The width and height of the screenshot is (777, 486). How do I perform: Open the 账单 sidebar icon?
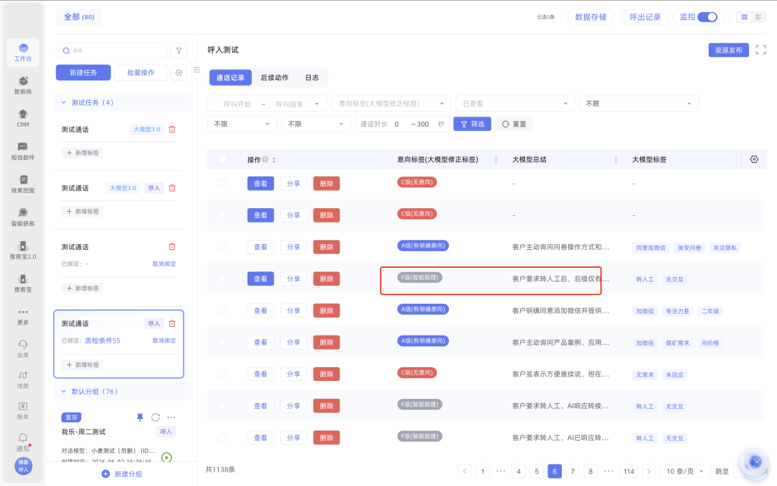click(23, 410)
